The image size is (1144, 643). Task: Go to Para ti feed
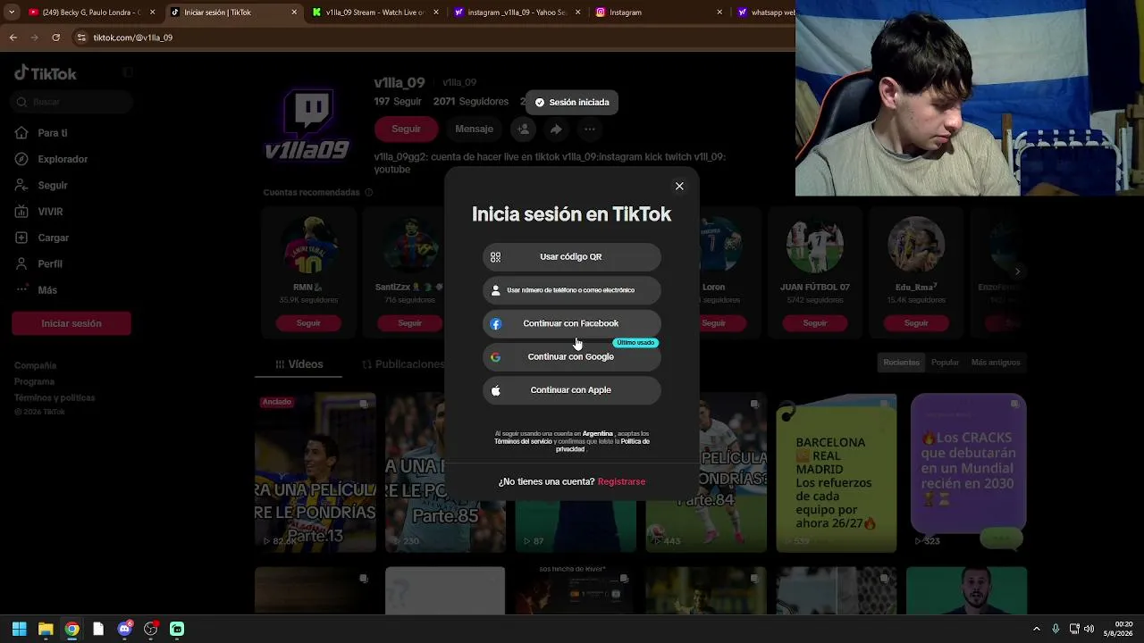tap(53, 133)
